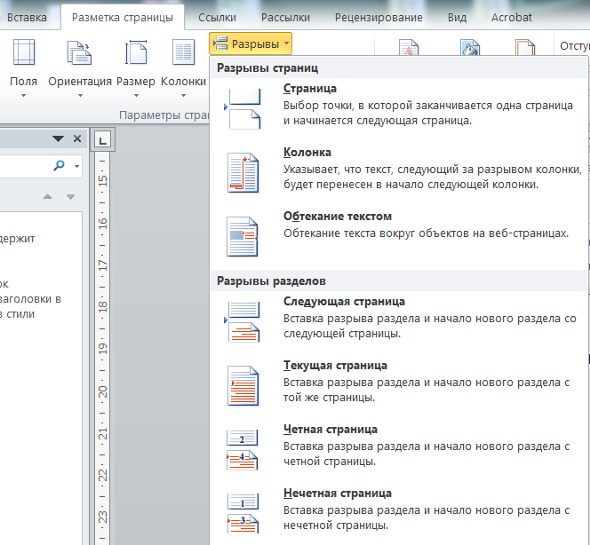The height and width of the screenshot is (545, 590).
Task: Insert a Страница page break
Action: point(399,109)
